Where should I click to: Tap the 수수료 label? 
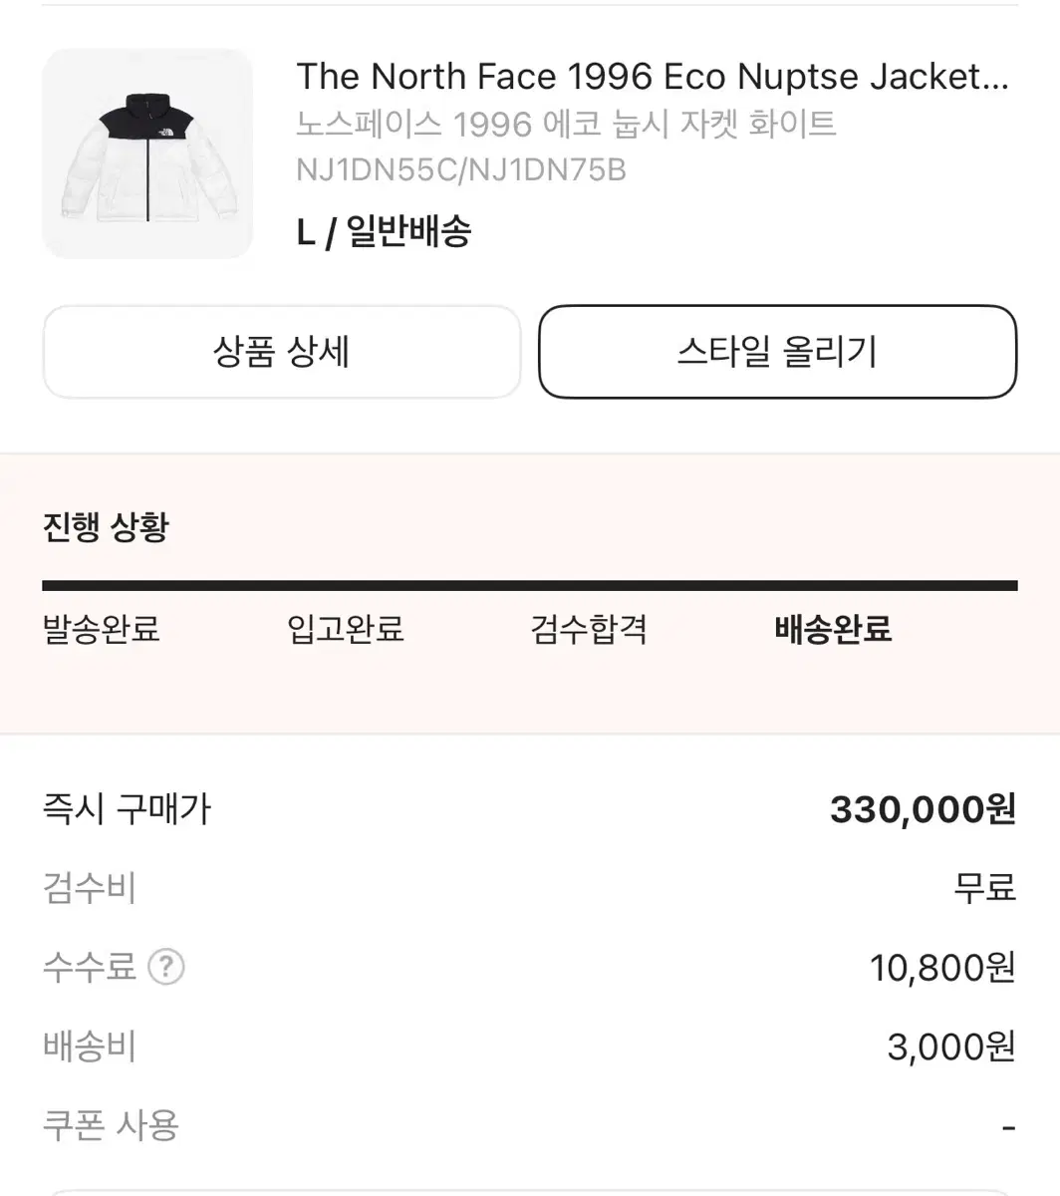click(x=89, y=967)
